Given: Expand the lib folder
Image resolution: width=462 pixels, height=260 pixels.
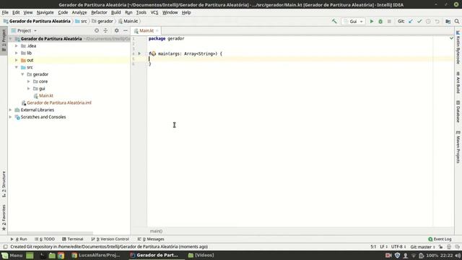Looking at the screenshot, I should 17,53.
